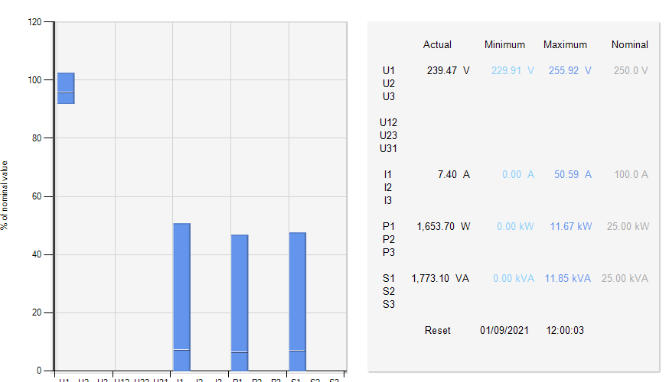Click the P1 actual value 1,653.70 W
This screenshot has width=669, height=382.
(x=443, y=226)
